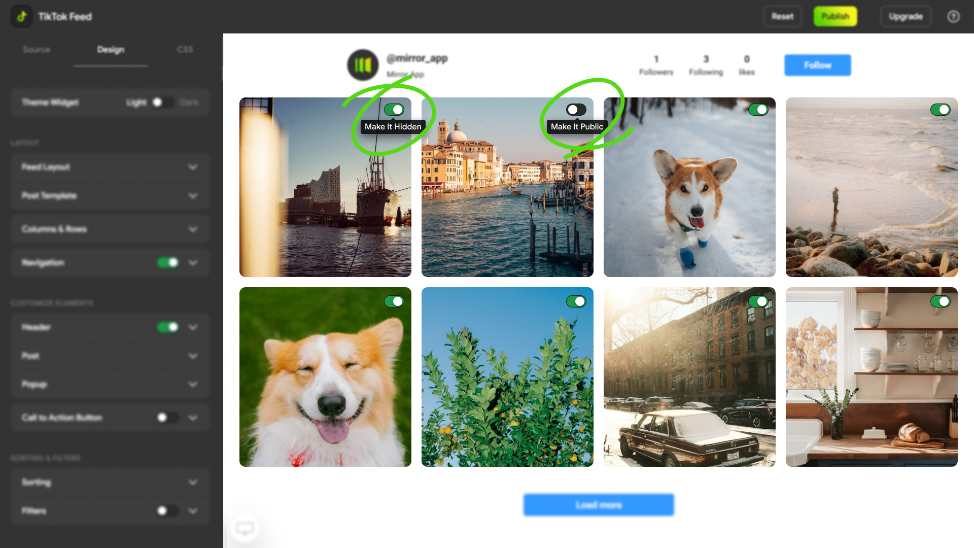Switch to the CSS tab
This screenshot has width=974, height=548.
coord(185,49)
